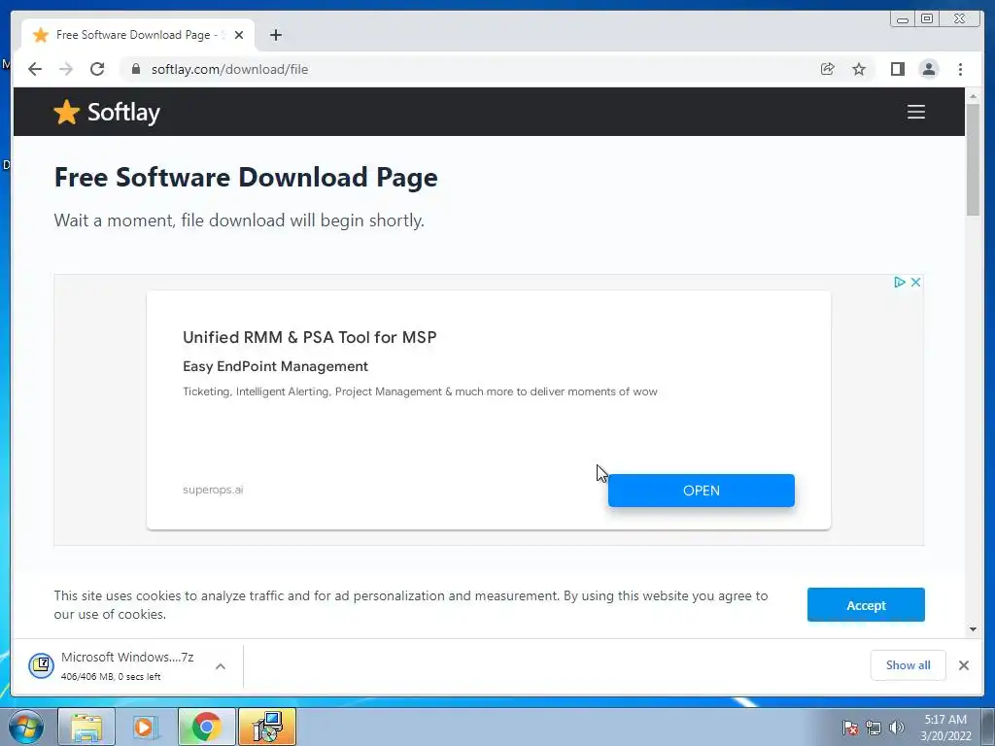Click the page scrollbar thumb
This screenshot has height=746, width=995.
(x=973, y=159)
